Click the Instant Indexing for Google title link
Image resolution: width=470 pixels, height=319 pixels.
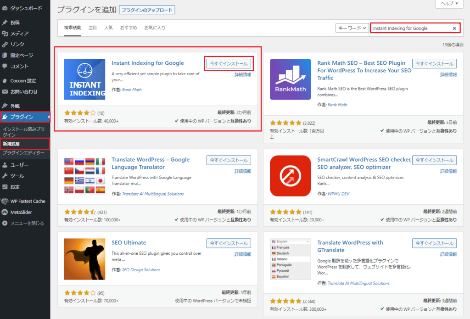pos(147,63)
